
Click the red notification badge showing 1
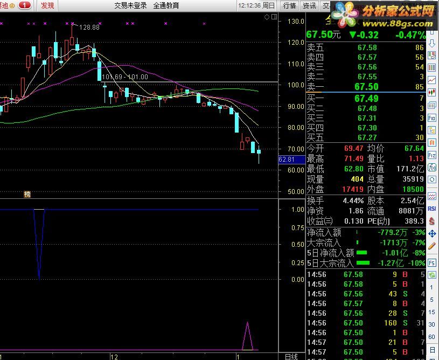click(25, 5)
